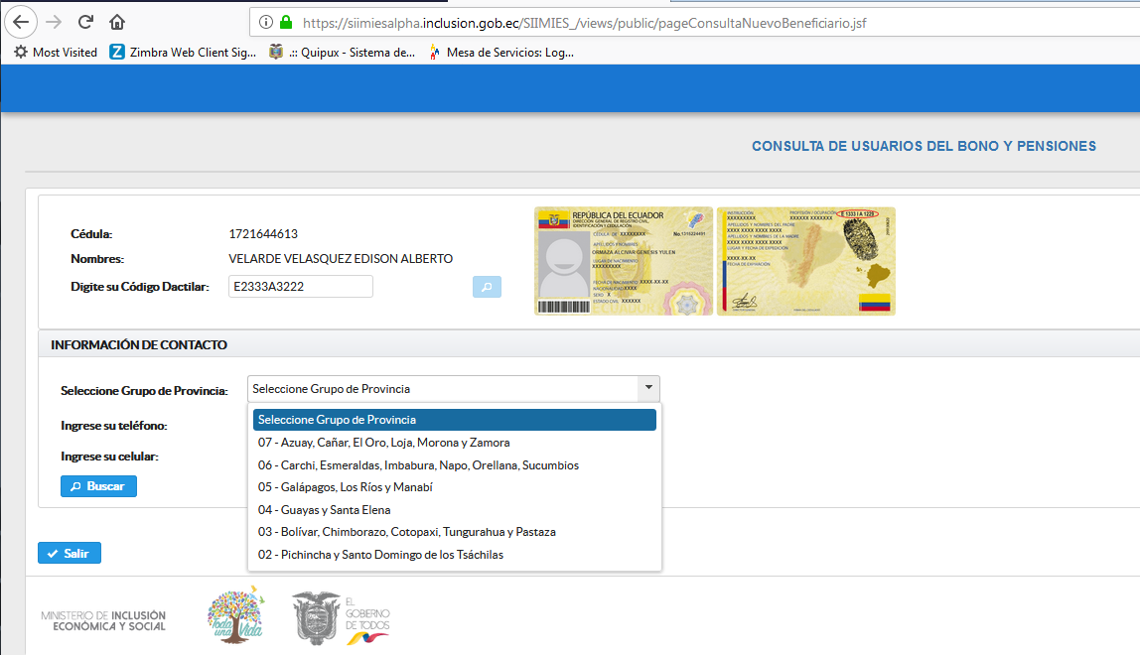This screenshot has height=655, width=1140.
Task: Click the front side cédula sample image
Action: [623, 261]
